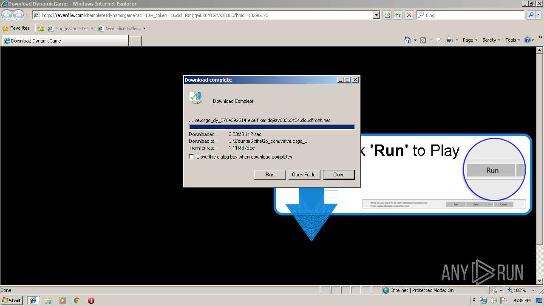Screen dimensions: 544x306
Task: Open the Favorites star button
Action: [x=16, y=28]
